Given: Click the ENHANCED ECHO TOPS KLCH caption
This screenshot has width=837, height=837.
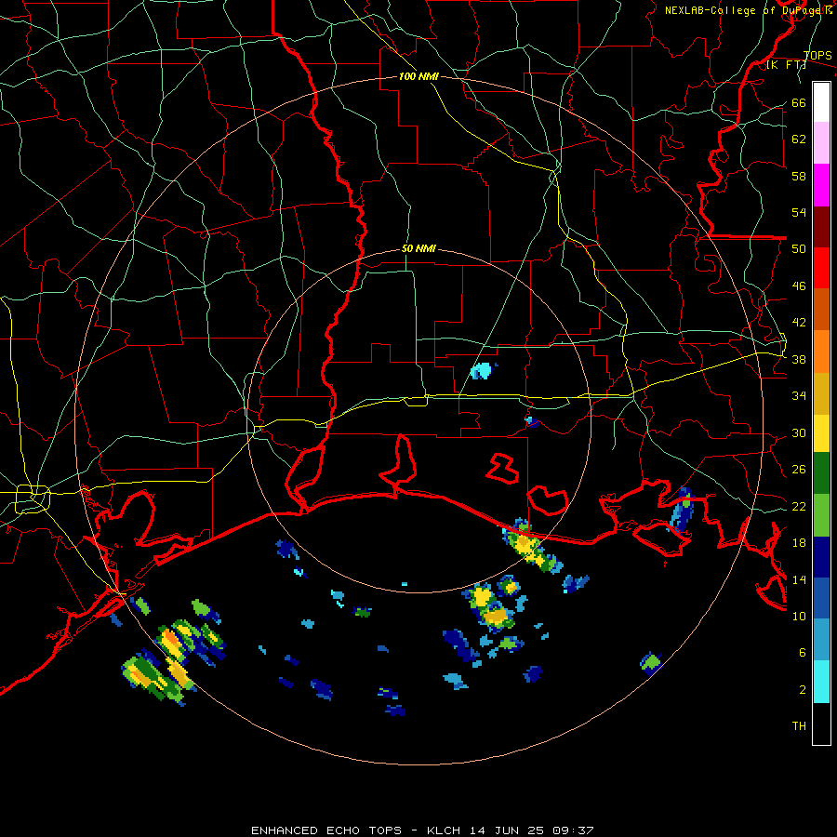Looking at the screenshot, I should [x=422, y=830].
